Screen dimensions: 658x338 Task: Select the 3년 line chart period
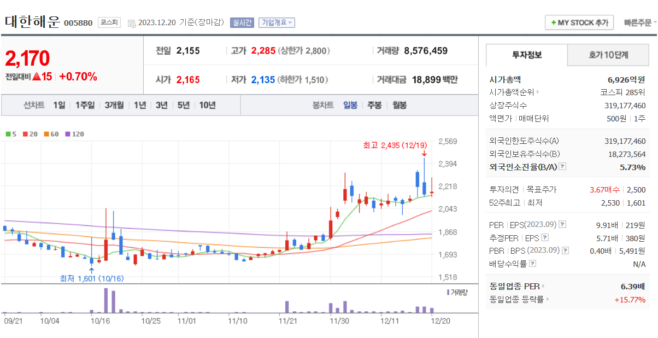click(161, 105)
